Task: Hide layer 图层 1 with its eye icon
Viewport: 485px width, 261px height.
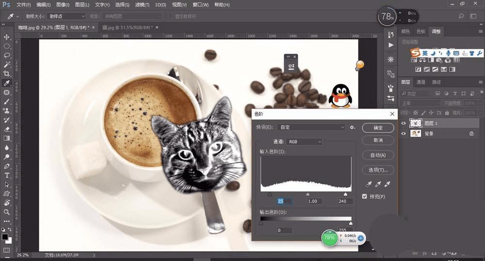Action: coord(404,123)
